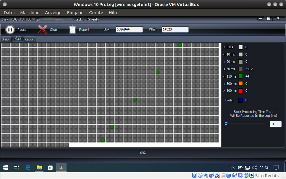
Task: Click the count 5412 next to < 50 ms
Action: pyautogui.click(x=249, y=69)
